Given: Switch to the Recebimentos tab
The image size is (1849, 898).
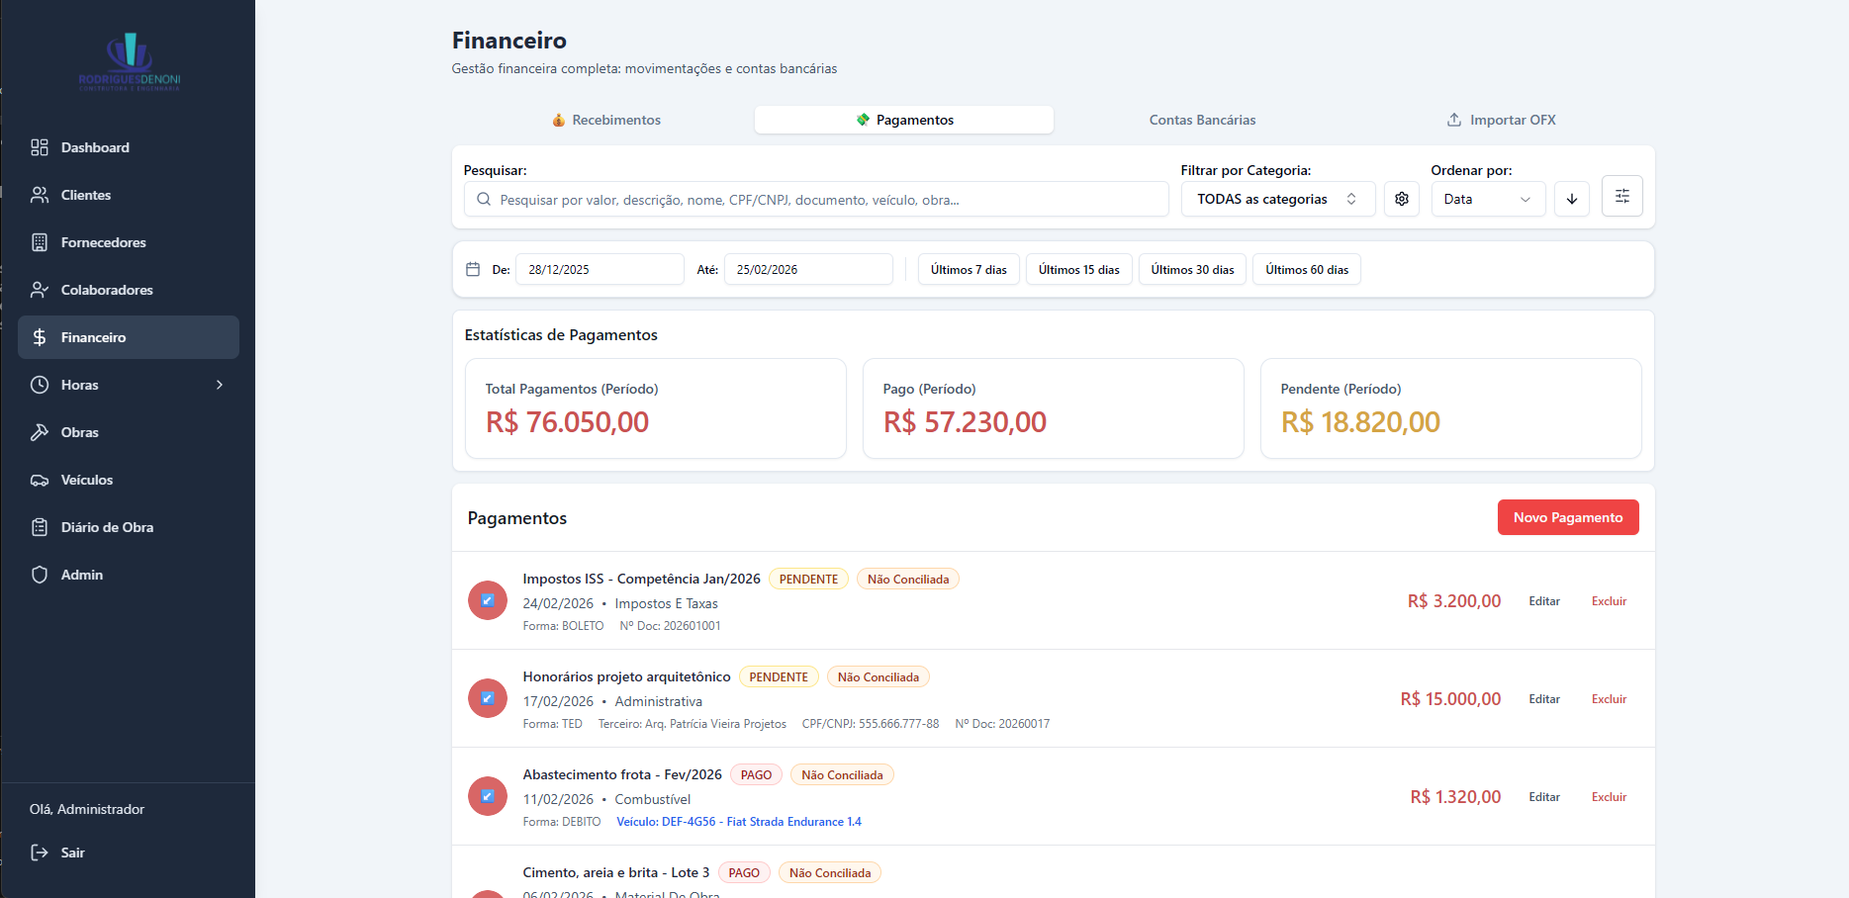Looking at the screenshot, I should pos(606,120).
